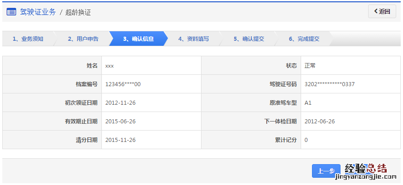
Task: Go to step 2 用户申告
Action: pos(83,39)
